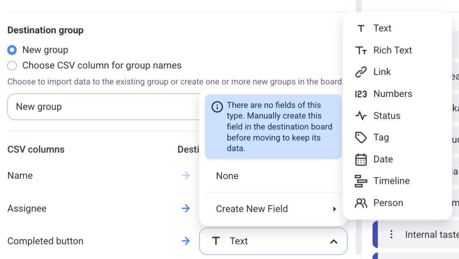Select the Tag field type icon
The image size is (459, 259).
(x=361, y=137)
